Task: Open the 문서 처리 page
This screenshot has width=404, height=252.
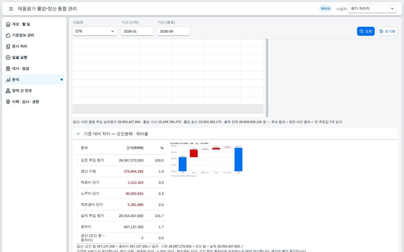Action: point(34,46)
